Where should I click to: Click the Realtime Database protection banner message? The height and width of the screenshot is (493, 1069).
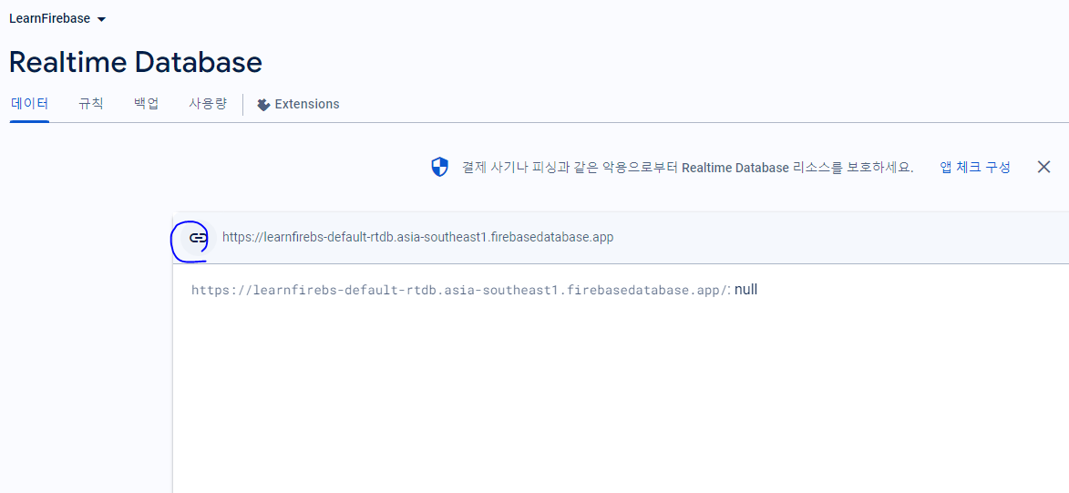click(x=687, y=167)
